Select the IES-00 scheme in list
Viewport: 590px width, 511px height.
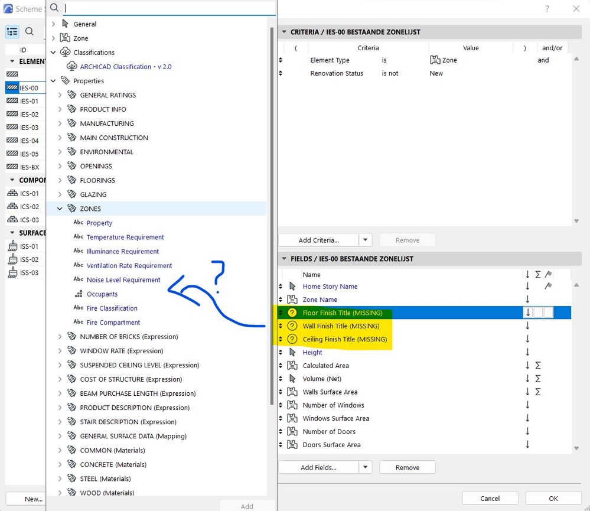point(25,87)
